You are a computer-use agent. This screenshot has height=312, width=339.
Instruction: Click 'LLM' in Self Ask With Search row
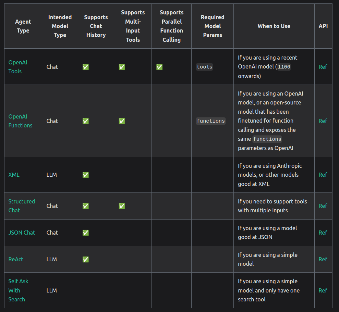point(52,290)
